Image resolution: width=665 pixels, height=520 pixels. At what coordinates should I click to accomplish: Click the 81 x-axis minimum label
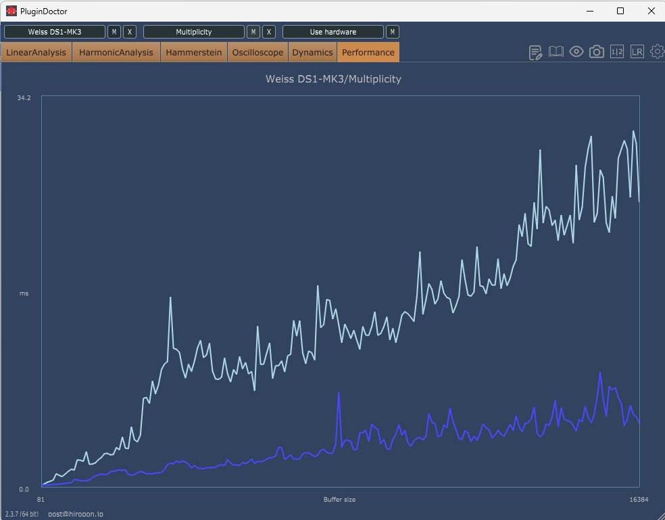(x=41, y=500)
